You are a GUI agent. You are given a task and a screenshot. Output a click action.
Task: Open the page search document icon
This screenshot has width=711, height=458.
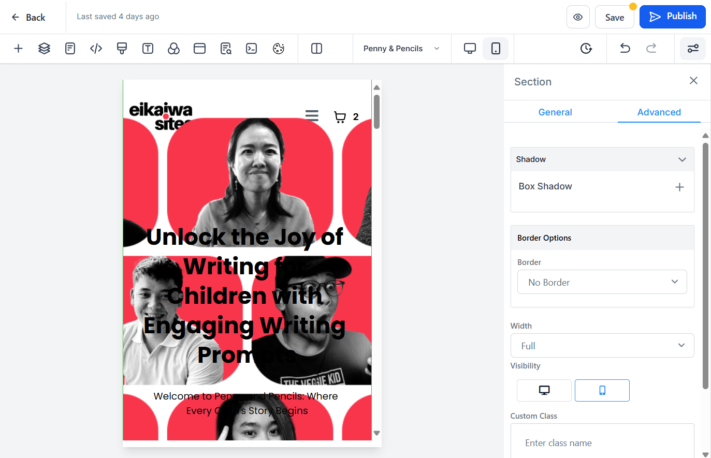pos(226,49)
